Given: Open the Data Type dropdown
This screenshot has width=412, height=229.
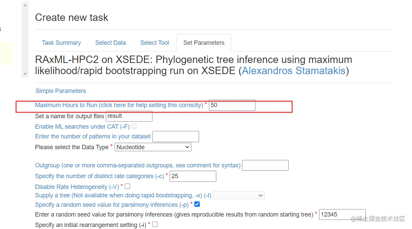Looking at the screenshot, I should pos(153,147).
